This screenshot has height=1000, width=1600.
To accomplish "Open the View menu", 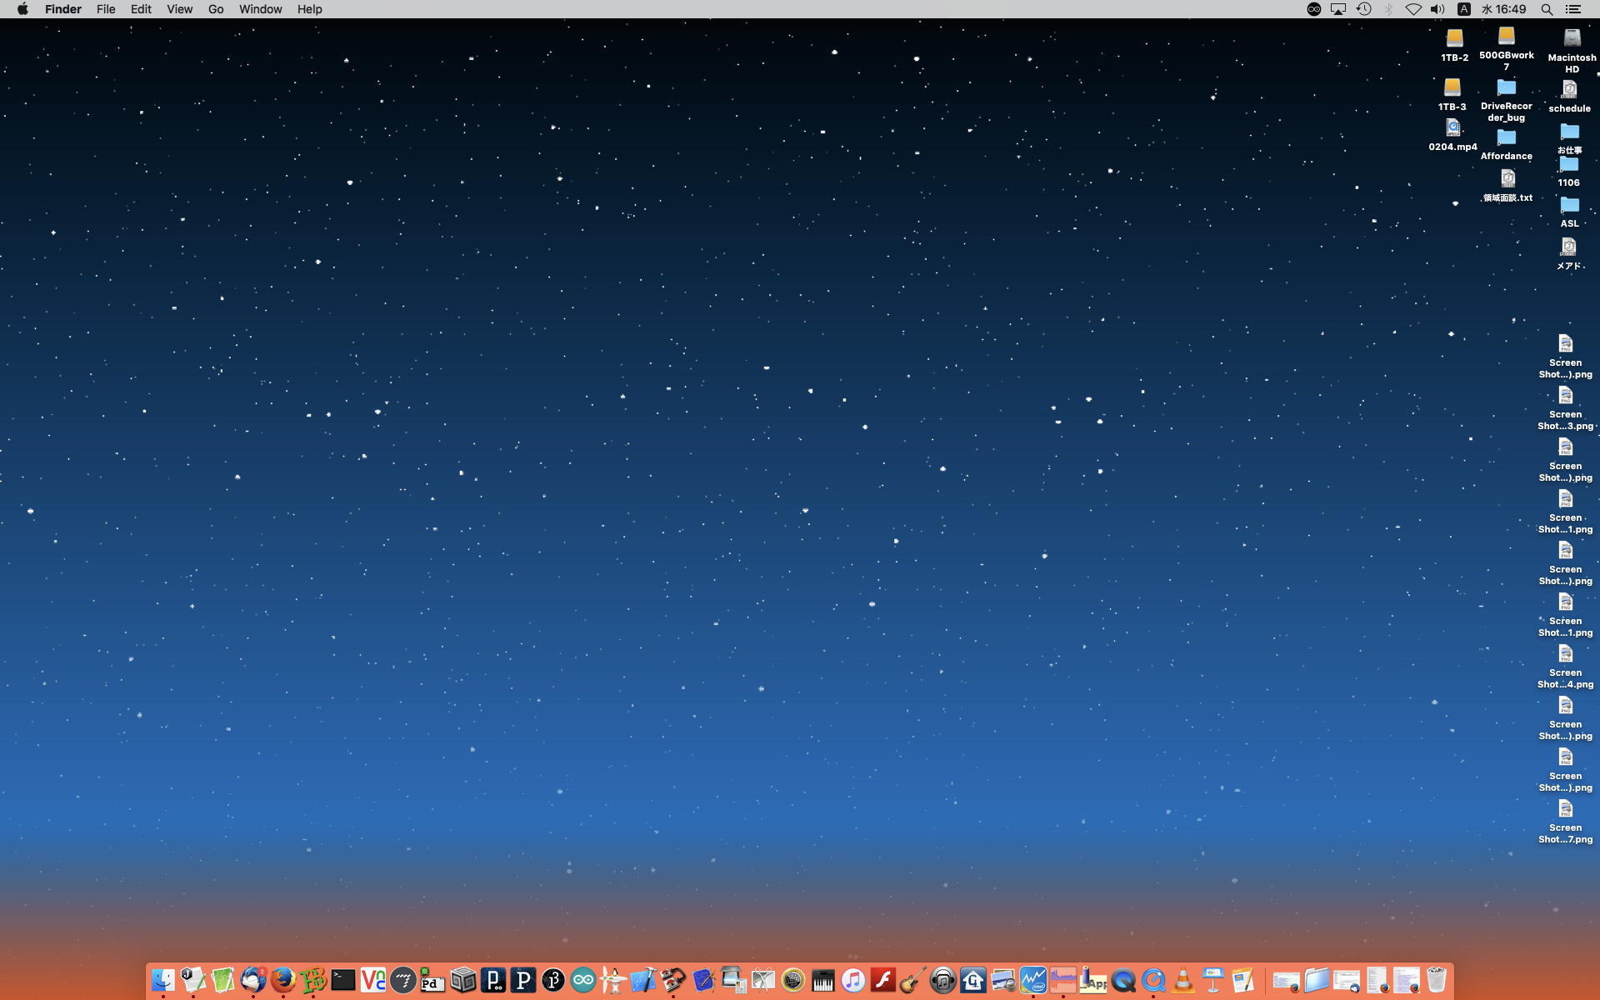I will coord(179,9).
